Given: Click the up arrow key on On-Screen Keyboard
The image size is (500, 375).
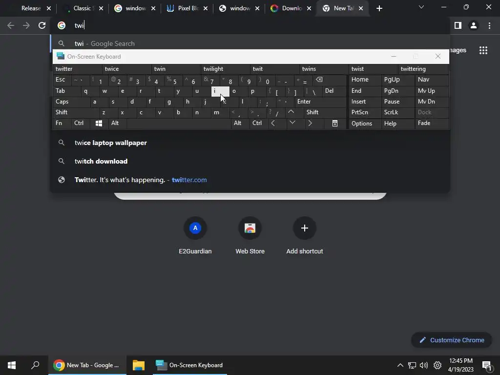Looking at the screenshot, I should pyautogui.click(x=291, y=112).
